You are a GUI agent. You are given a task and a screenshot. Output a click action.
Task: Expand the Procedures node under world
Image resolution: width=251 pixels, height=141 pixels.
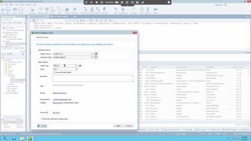click(x=7, y=86)
